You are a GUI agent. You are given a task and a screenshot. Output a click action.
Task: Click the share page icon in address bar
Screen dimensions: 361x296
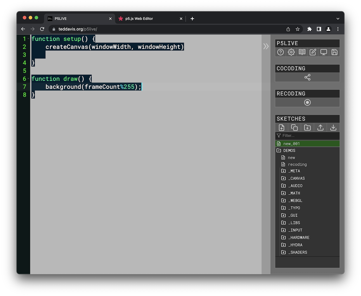click(288, 29)
